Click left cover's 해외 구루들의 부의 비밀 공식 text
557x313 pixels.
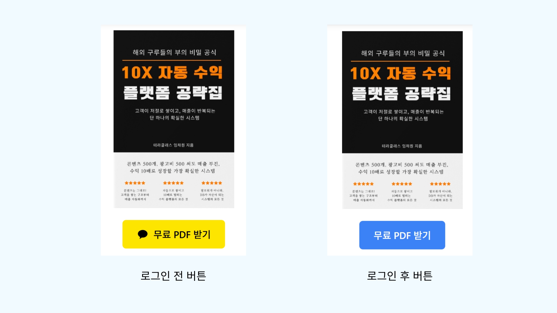pyautogui.click(x=174, y=52)
